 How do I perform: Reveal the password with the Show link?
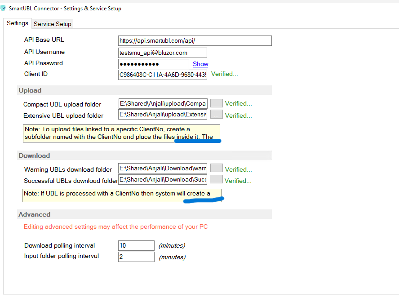[200, 64]
